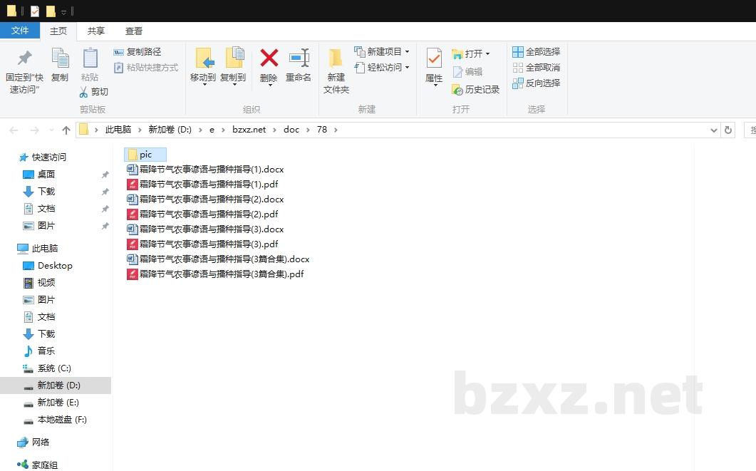Click the New Folder icon
The height and width of the screenshot is (471, 756).
(x=336, y=58)
